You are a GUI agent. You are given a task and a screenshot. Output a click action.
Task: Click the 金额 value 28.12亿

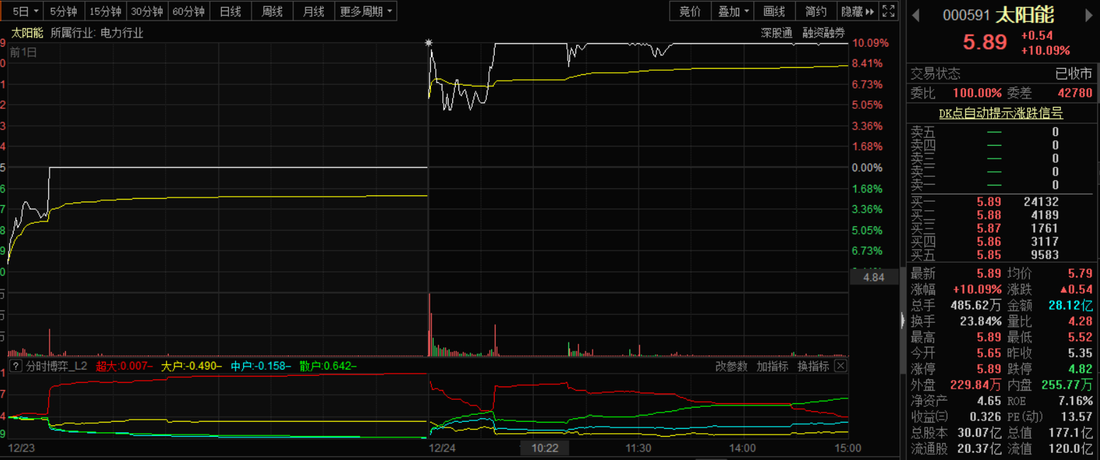(1070, 306)
